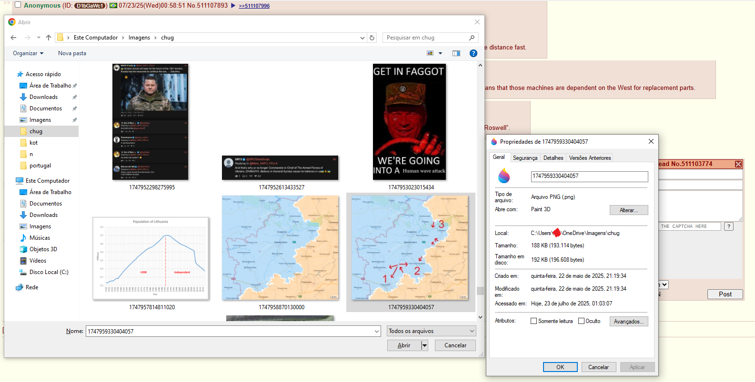Click Imagens in address breadcrumb
Viewport: 755px width, 382px height.
tap(139, 38)
